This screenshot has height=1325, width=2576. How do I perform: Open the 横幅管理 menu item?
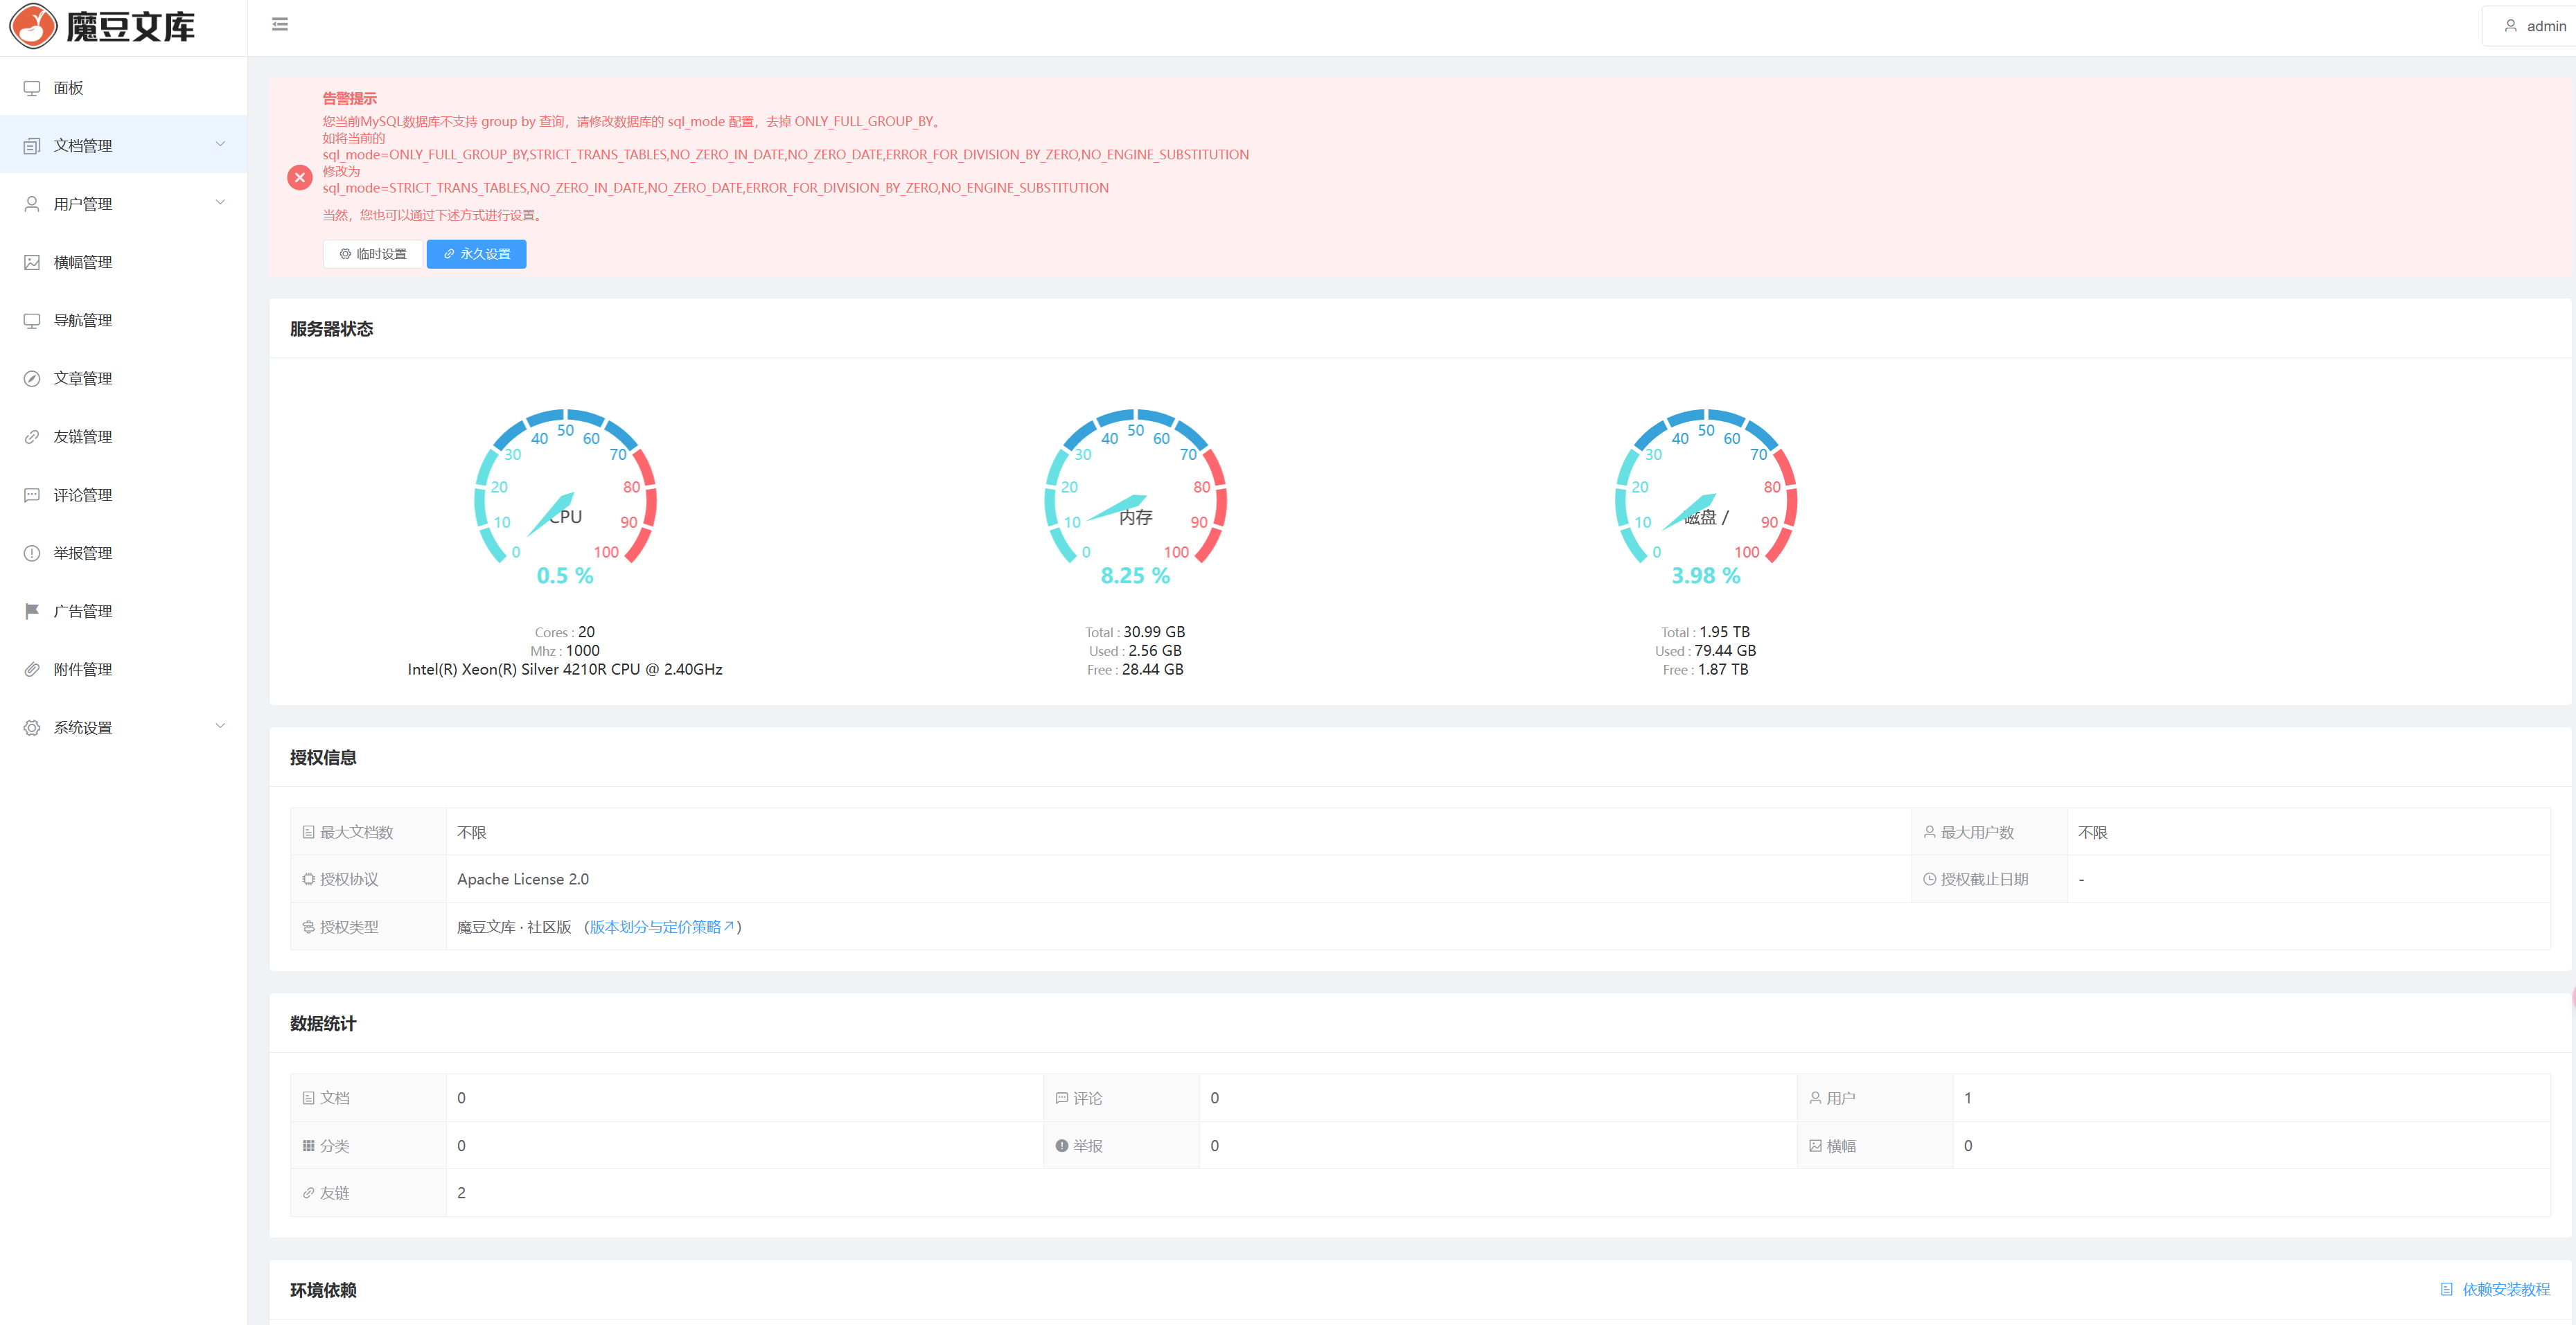[123, 262]
